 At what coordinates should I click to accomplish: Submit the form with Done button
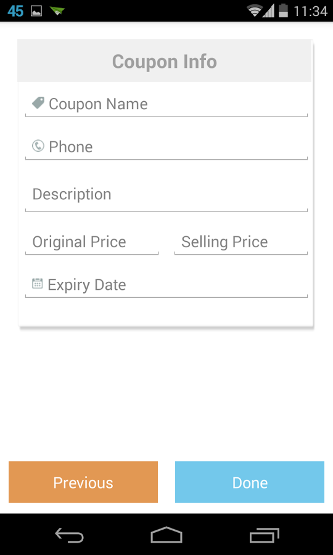250,482
